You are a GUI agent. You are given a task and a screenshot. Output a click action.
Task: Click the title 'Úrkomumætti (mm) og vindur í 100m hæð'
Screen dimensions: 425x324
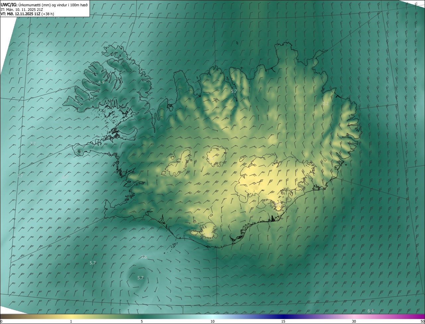click(53, 5)
